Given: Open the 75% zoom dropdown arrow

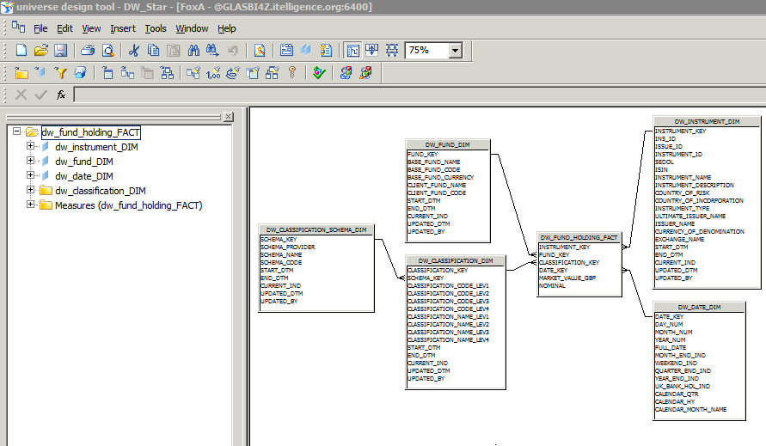Looking at the screenshot, I should pos(456,51).
